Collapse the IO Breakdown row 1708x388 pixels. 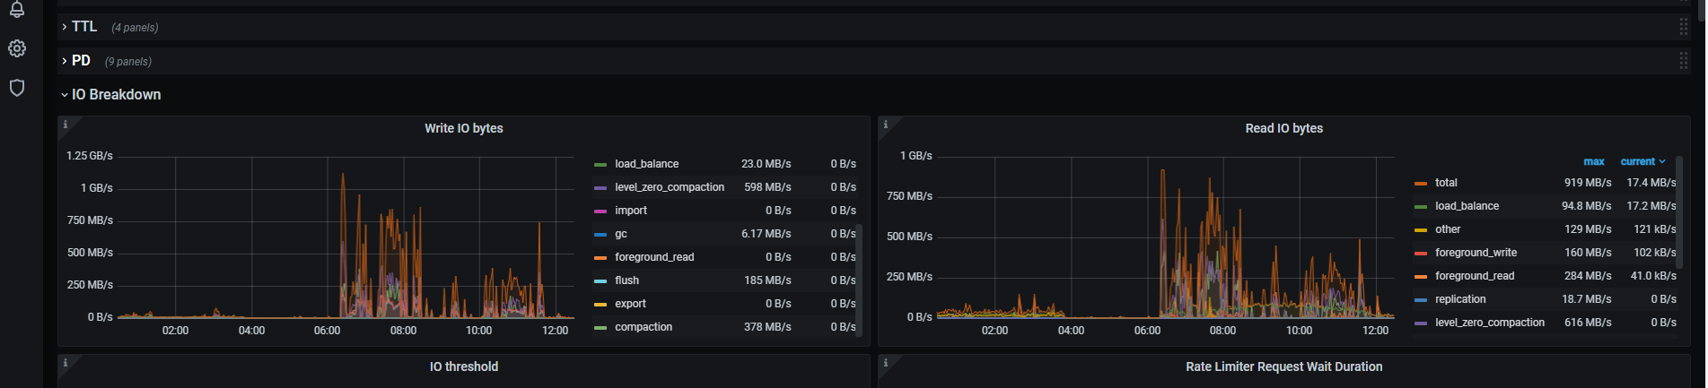pos(116,95)
